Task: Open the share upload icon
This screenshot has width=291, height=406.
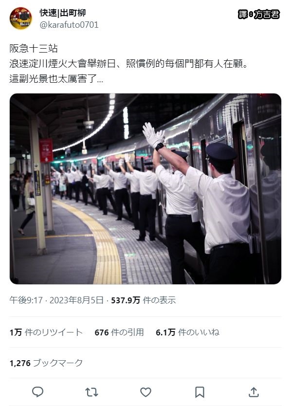Action: tap(254, 392)
